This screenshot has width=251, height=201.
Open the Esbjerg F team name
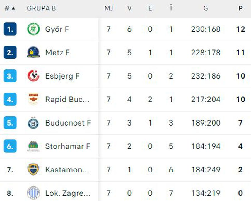(x=62, y=76)
